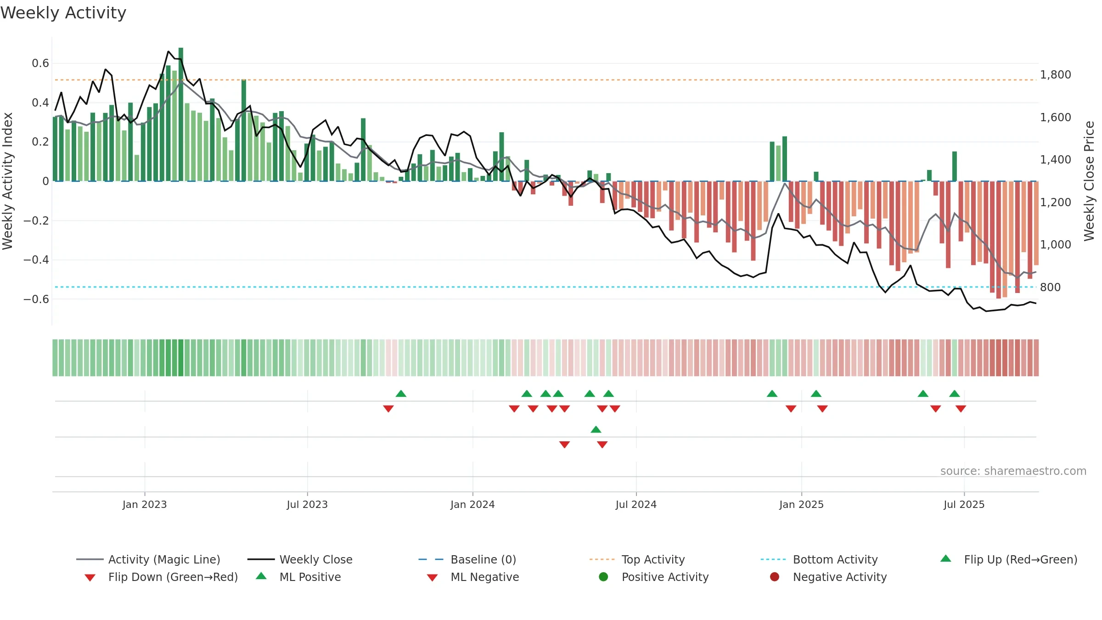Click the 1,600 price tick on right axis
The height and width of the screenshot is (620, 1102).
click(x=1056, y=117)
